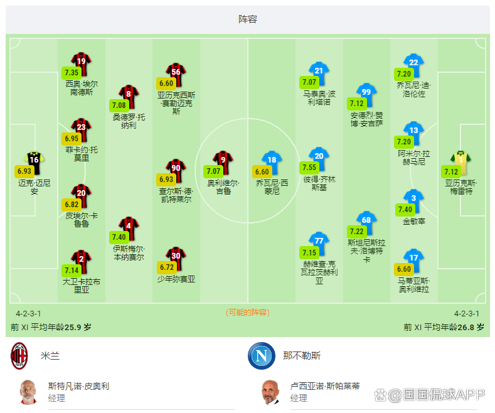
Task: Click the 阵容 tab header
Action: (x=248, y=19)
